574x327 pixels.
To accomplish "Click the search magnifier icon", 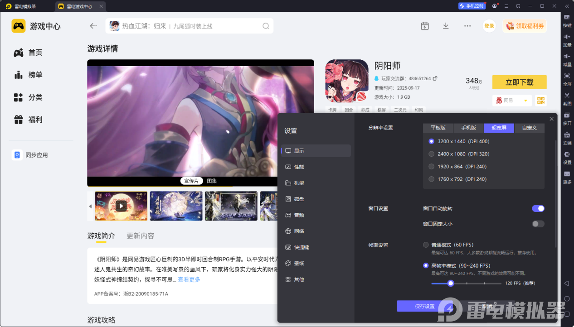I will tap(266, 26).
